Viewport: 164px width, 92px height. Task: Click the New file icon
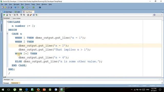3,7
